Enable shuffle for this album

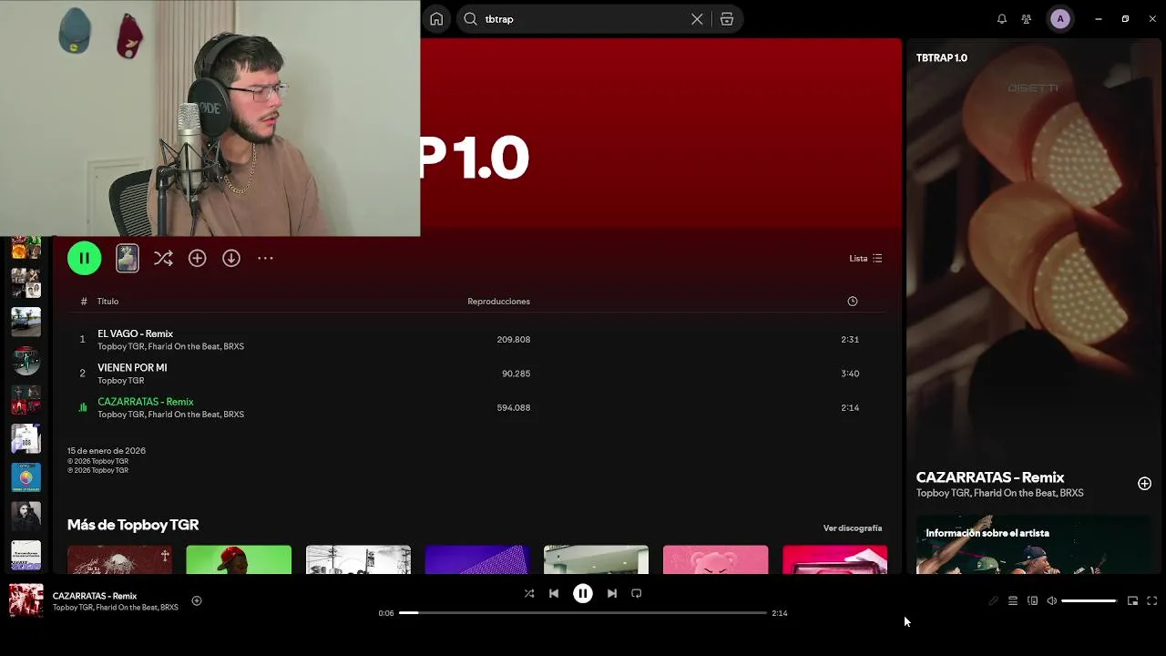point(163,259)
